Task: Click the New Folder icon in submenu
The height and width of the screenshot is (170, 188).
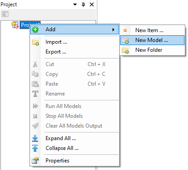Action: pyautogui.click(x=125, y=50)
